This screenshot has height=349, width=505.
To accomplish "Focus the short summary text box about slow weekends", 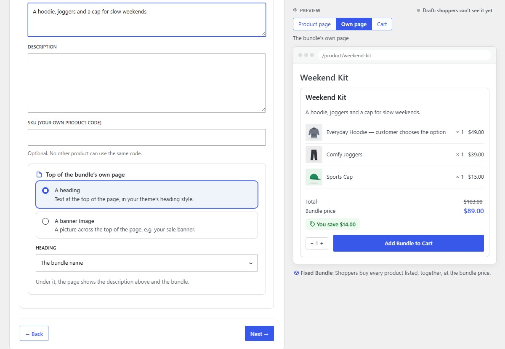I will click(147, 20).
